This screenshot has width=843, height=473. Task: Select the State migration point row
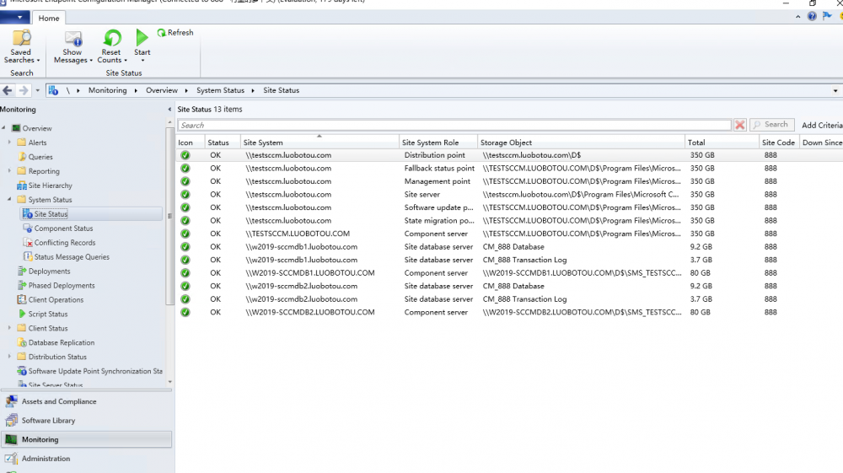pos(509,220)
